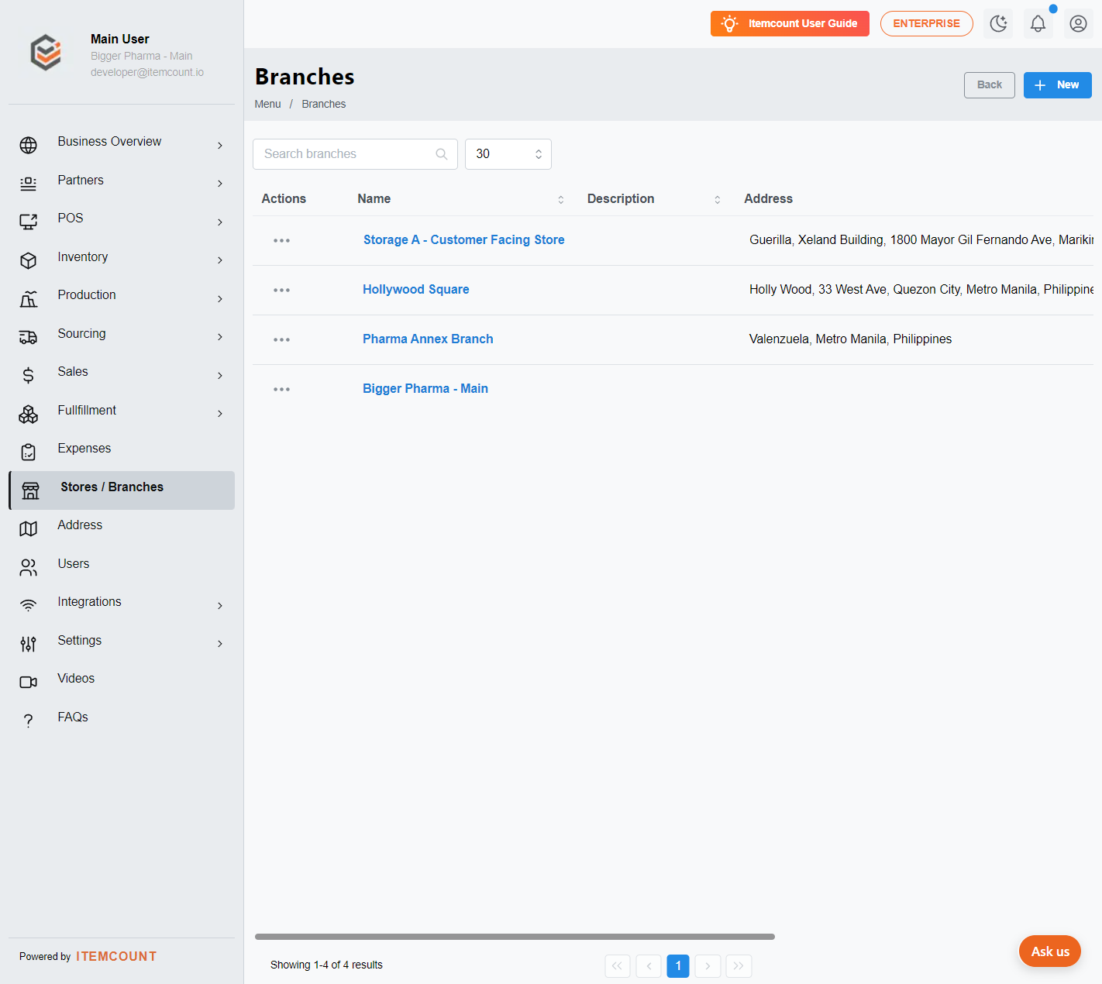Click the Sales dollar icon
Screen dimensions: 1102x984
tap(29, 375)
